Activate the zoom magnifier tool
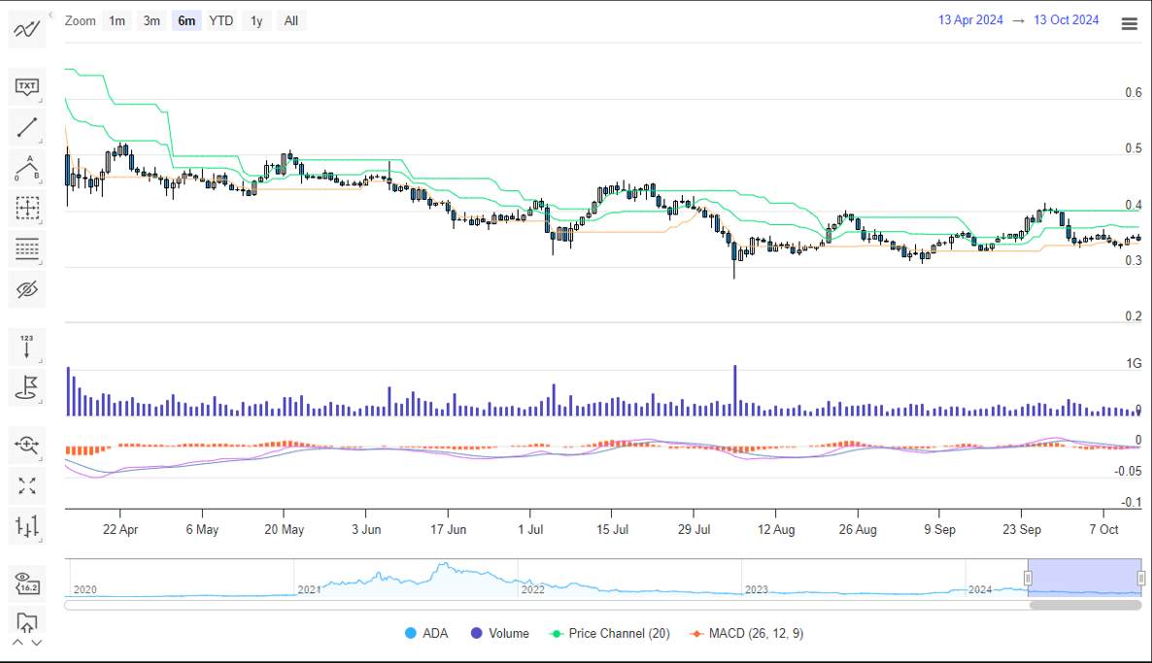Image resolution: width=1152 pixels, height=663 pixels. [x=26, y=446]
